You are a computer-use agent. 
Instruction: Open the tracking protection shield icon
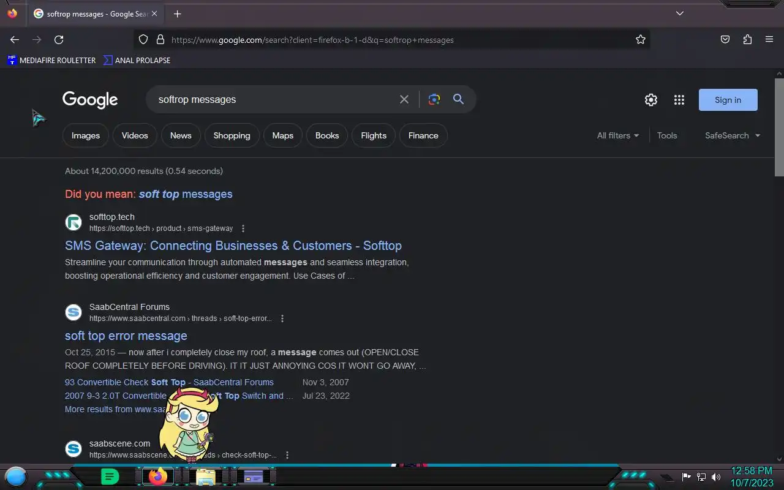click(x=143, y=40)
